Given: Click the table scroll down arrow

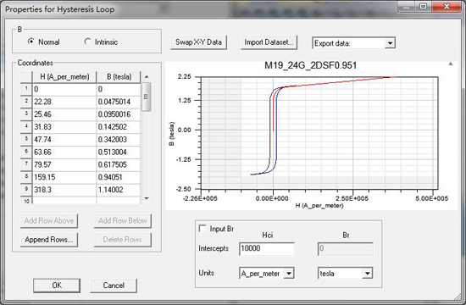Looking at the screenshot, I should [x=147, y=198].
